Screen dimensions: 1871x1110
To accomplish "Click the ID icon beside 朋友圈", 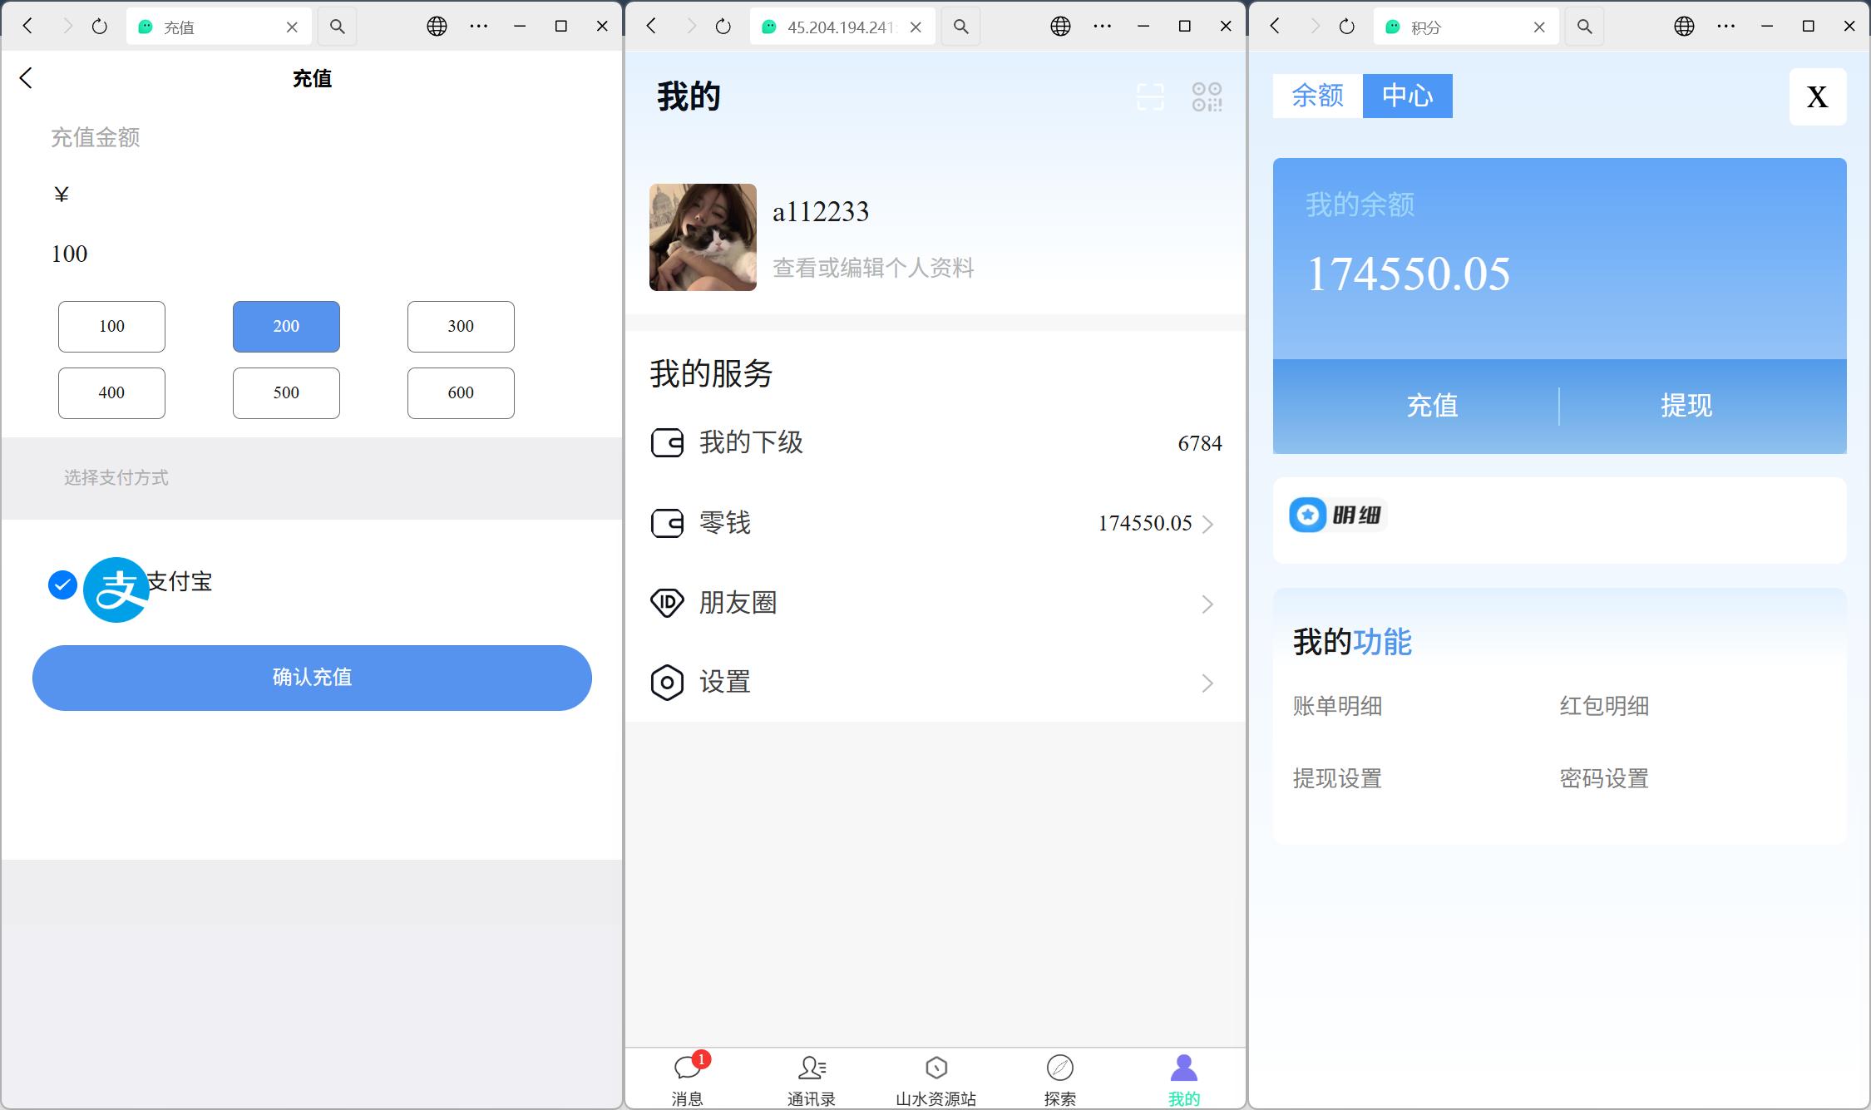I will click(667, 603).
